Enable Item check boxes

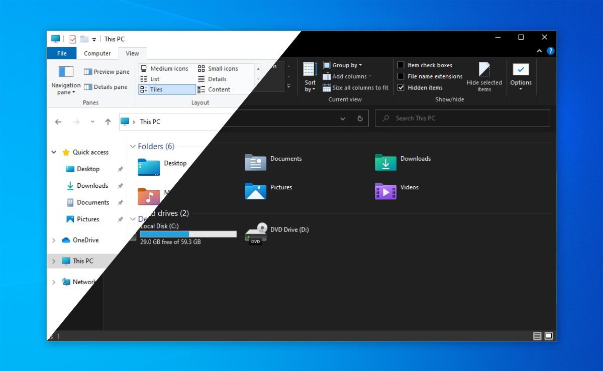(401, 65)
